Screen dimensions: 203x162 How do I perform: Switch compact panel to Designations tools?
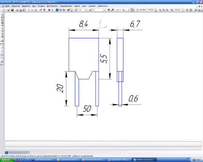coord(2,20)
